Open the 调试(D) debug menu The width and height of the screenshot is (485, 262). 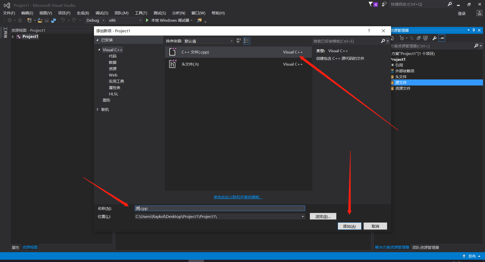pyautogui.click(x=102, y=13)
